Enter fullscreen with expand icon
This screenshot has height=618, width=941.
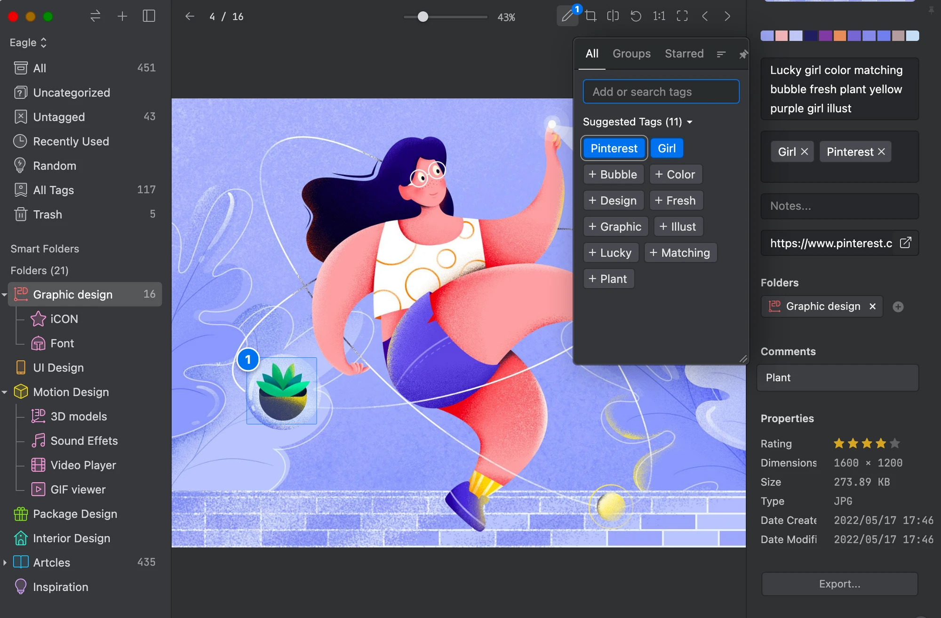pyautogui.click(x=682, y=16)
